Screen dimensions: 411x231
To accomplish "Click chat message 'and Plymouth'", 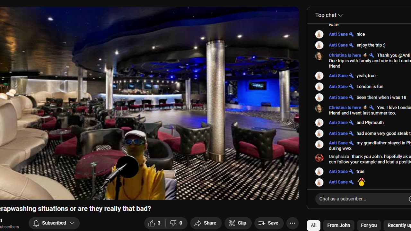I will point(370,123).
